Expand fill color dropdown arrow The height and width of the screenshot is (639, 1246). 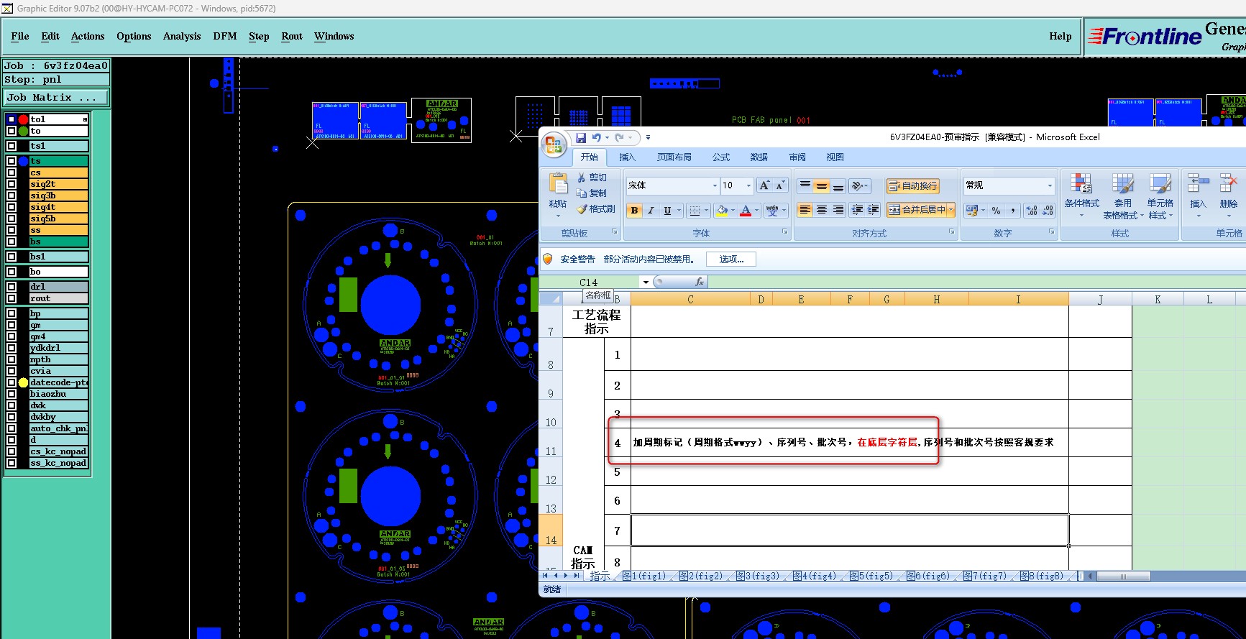pos(733,211)
